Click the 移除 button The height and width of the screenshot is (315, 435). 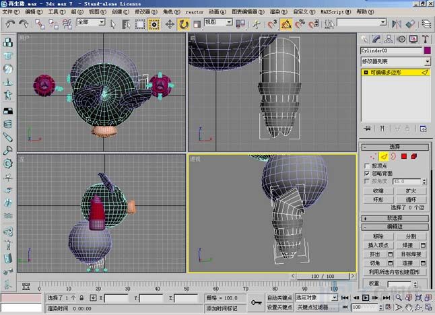pos(378,236)
